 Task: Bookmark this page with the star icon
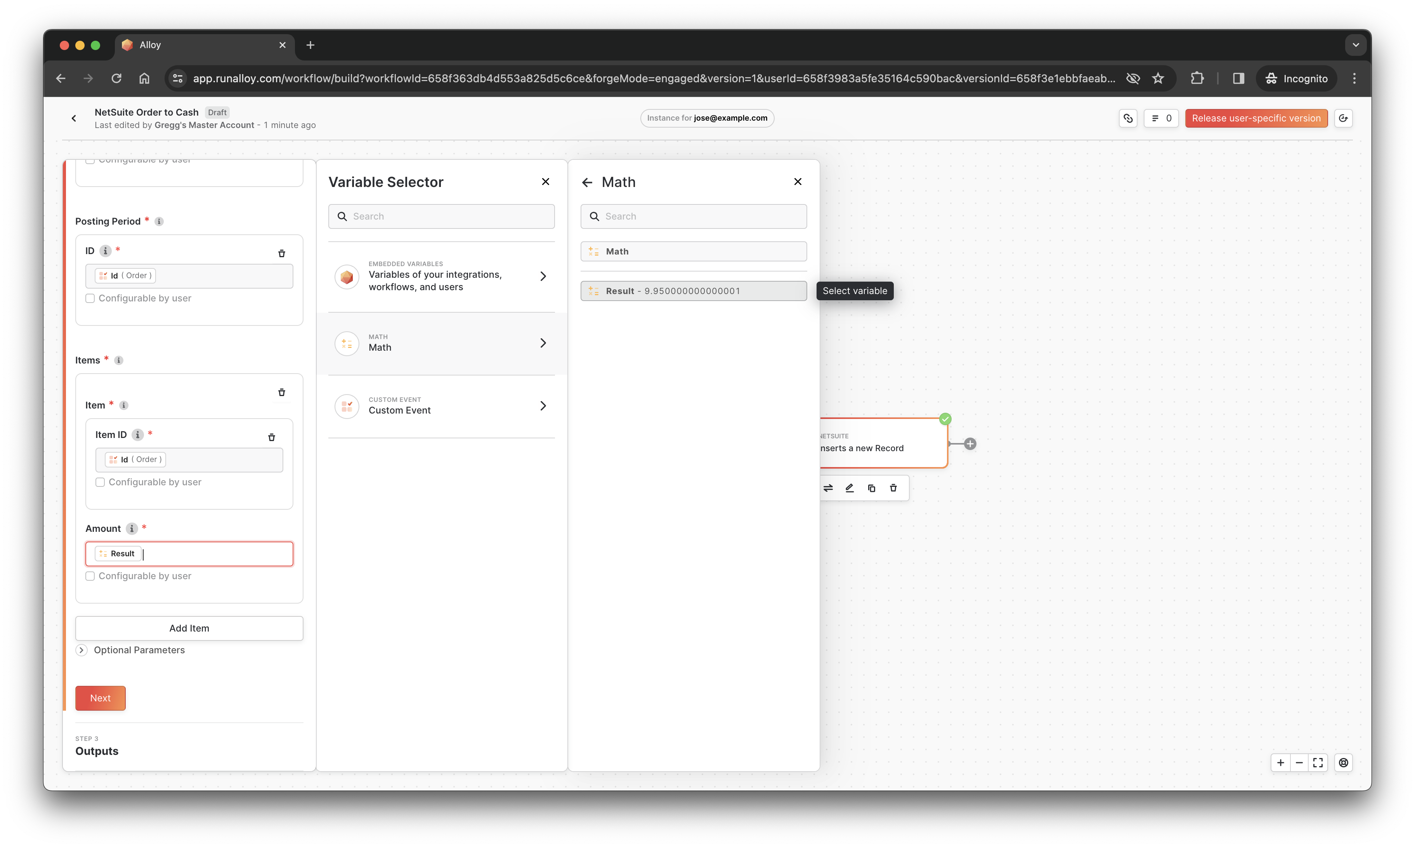click(1158, 78)
